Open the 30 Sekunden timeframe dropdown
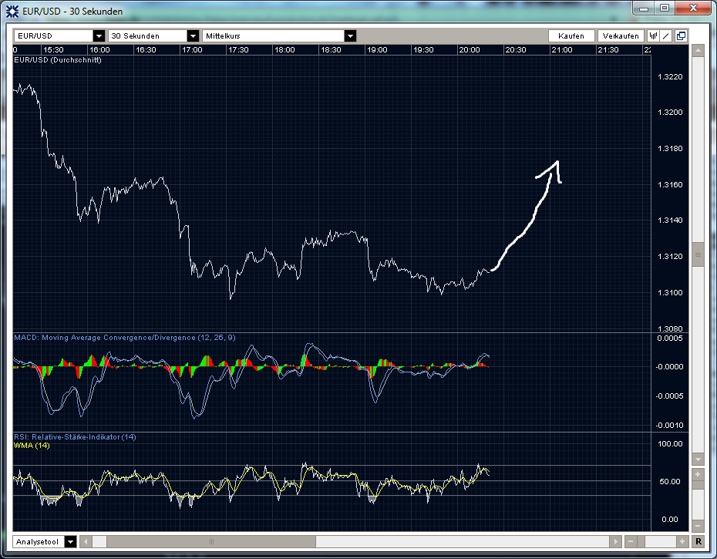 [x=192, y=35]
